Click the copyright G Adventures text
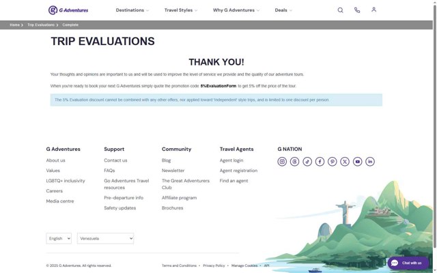This screenshot has width=437, height=273. (79, 265)
